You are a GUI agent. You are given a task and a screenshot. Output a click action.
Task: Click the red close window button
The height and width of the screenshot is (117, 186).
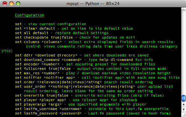tap(5, 4)
